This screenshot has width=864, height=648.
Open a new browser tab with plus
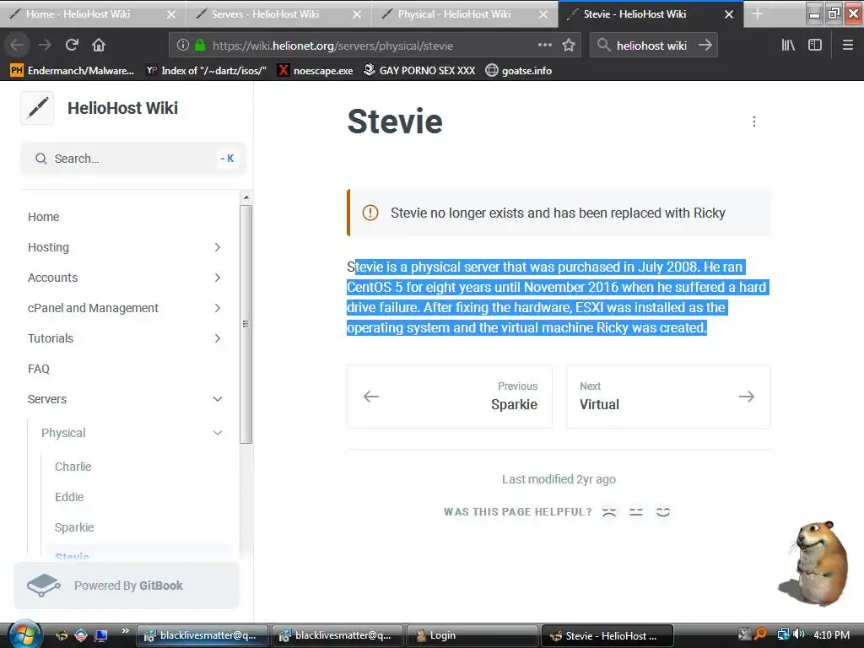coord(758,13)
